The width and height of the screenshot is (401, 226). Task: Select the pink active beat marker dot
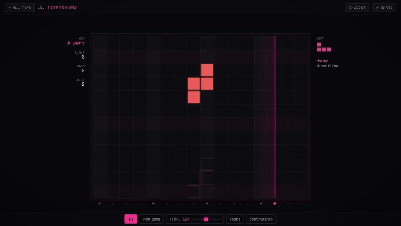pos(274,203)
